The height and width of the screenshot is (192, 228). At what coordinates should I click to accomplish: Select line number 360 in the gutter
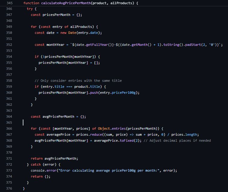[9, 93]
